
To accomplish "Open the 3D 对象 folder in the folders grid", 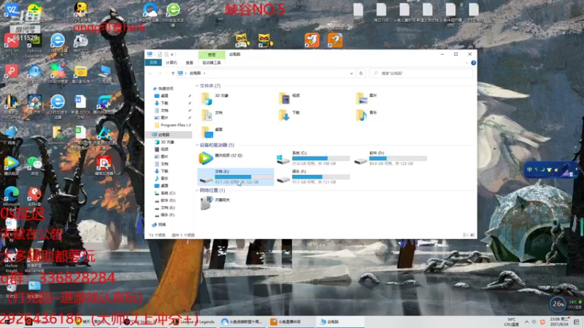I will click(x=216, y=99).
